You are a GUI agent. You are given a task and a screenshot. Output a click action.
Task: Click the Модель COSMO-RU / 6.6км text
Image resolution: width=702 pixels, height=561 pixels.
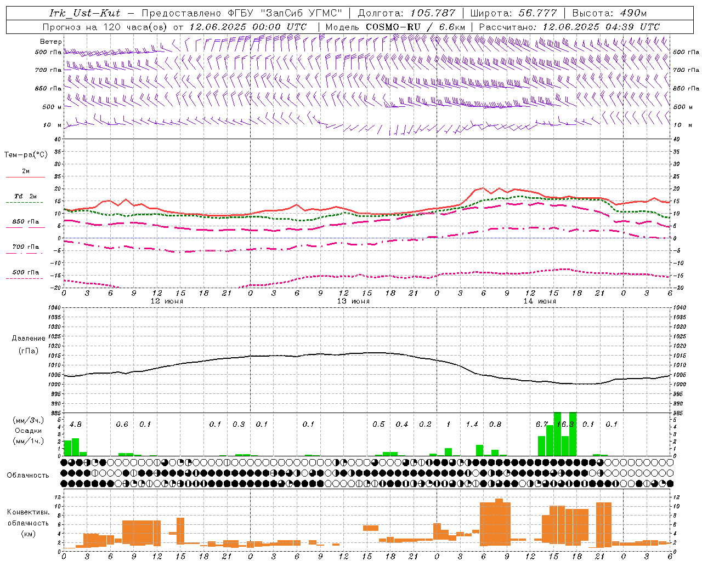coord(395,26)
